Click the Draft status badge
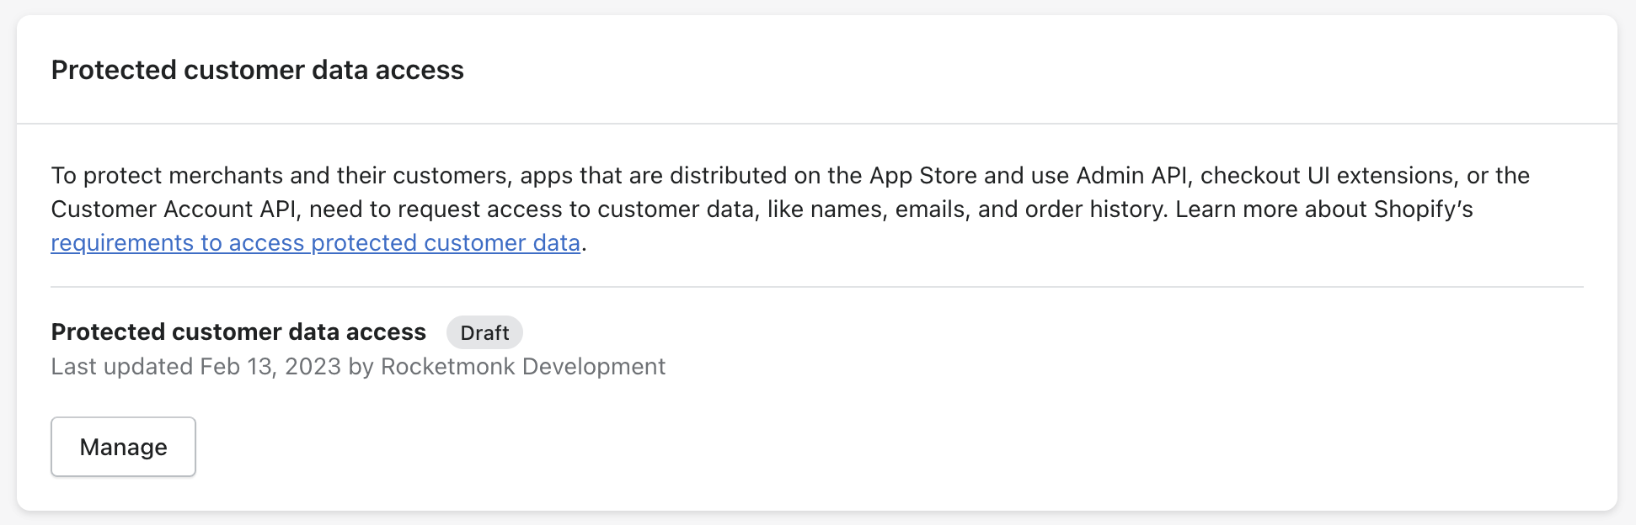Viewport: 1636px width, 525px height. pos(484,332)
